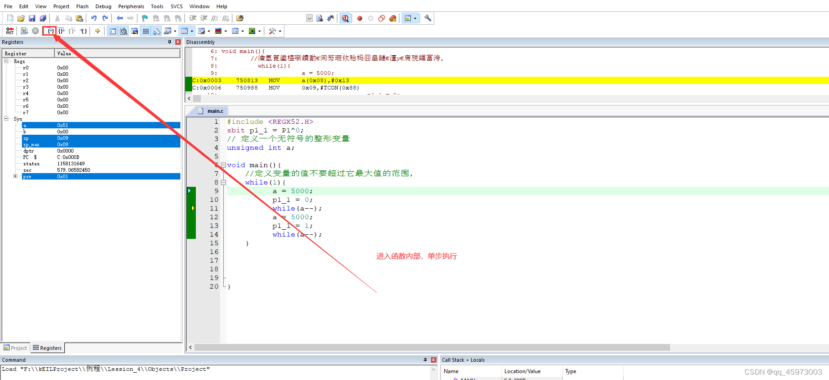Toggle the Command panel pin

pos(425,360)
